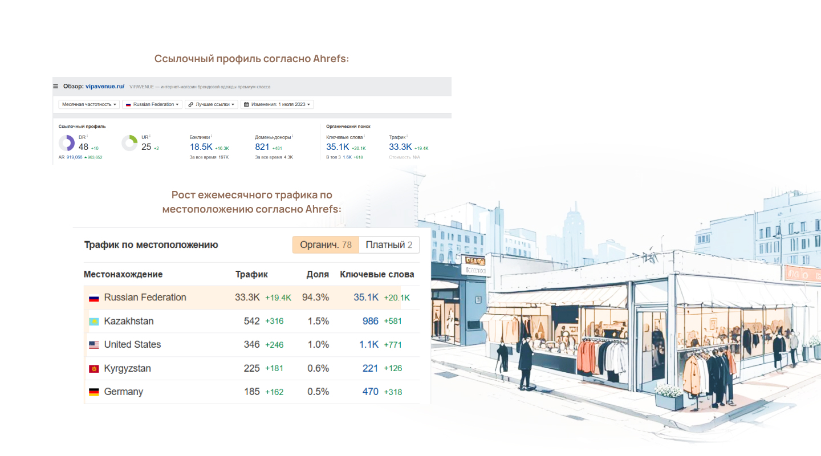Click the 18.5K backlinks count link

[x=201, y=147]
